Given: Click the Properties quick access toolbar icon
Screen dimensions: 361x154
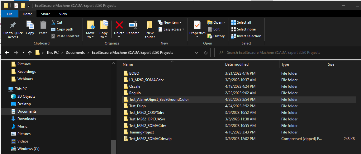Looking at the screenshot, I should tap(16, 6).
